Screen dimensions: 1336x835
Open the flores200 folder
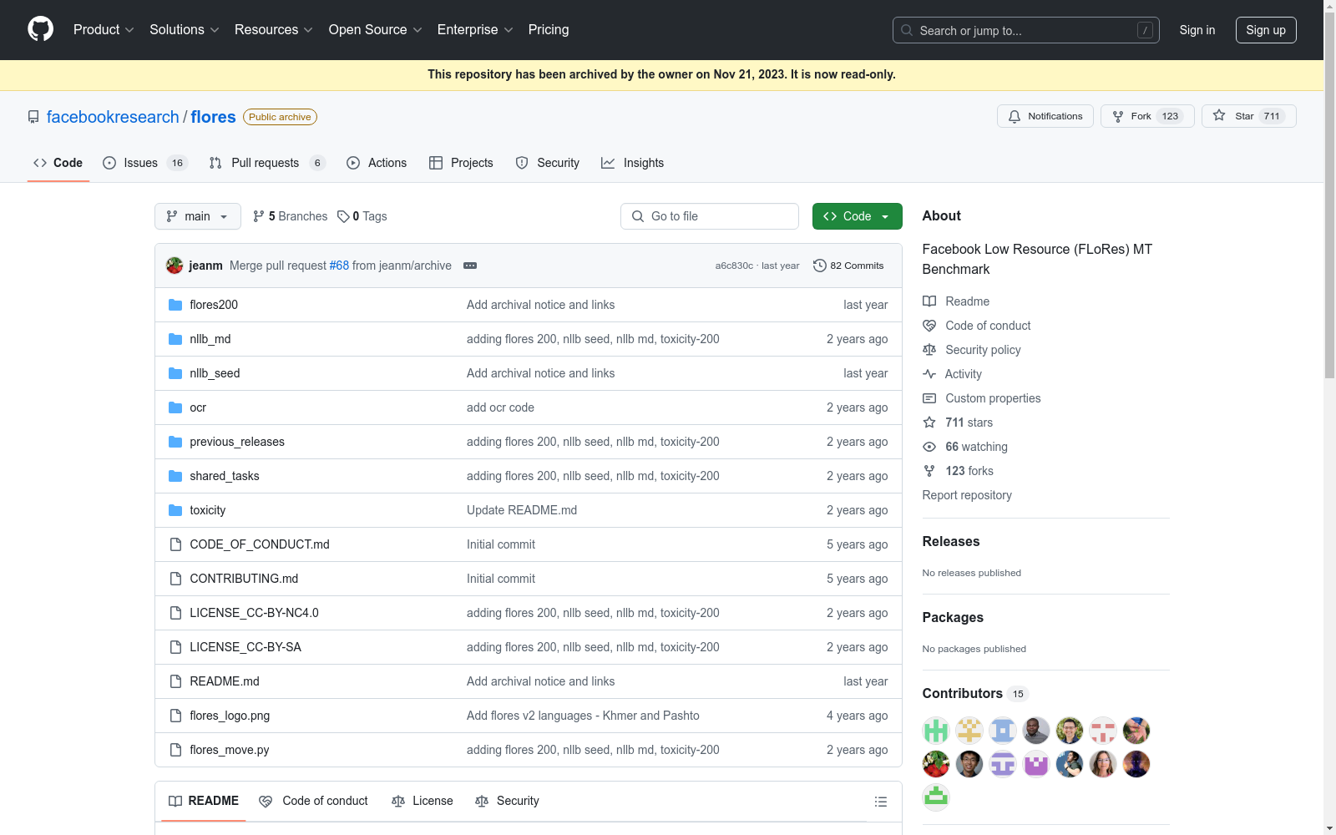pos(214,305)
